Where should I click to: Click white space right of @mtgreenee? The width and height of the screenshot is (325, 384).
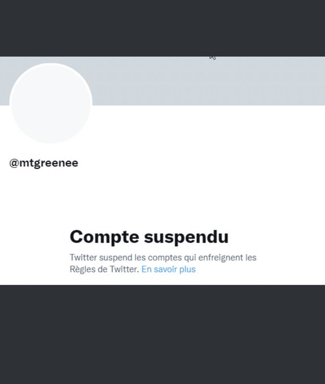(x=201, y=163)
